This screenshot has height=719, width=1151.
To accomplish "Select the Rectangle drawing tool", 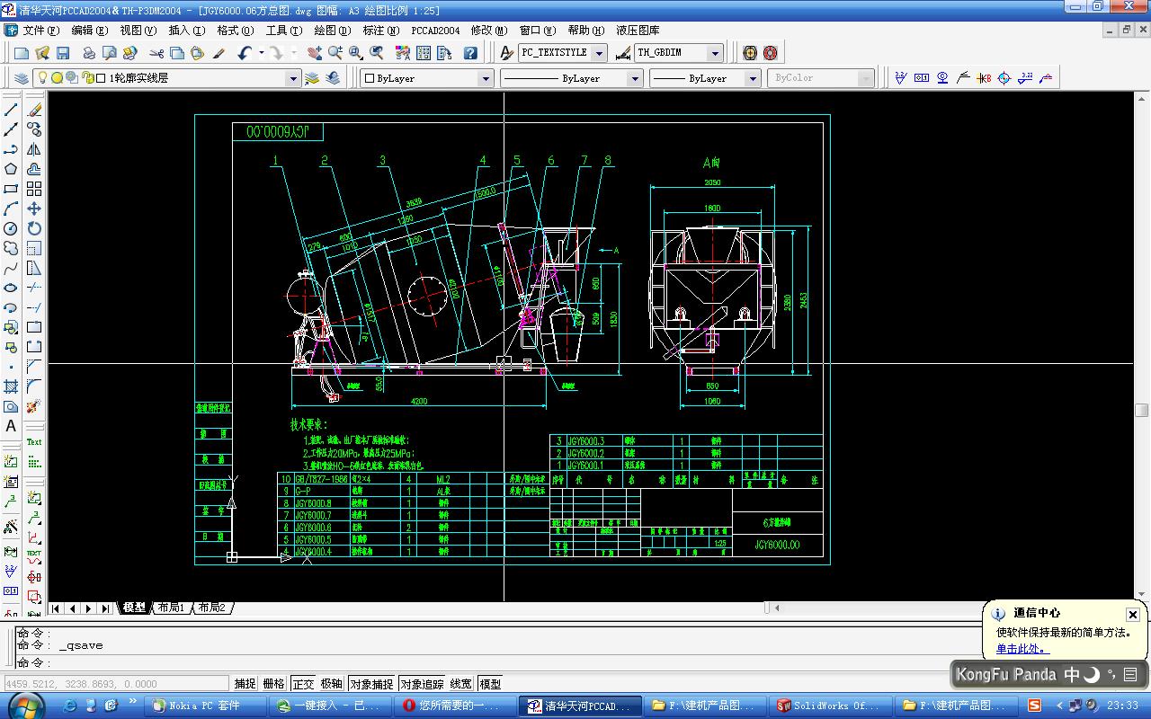I will coord(11,189).
